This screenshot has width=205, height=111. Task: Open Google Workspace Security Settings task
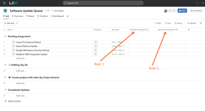click(33, 50)
